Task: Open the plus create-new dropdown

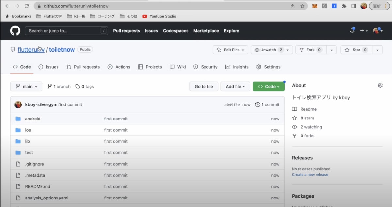Action: [x=364, y=31]
